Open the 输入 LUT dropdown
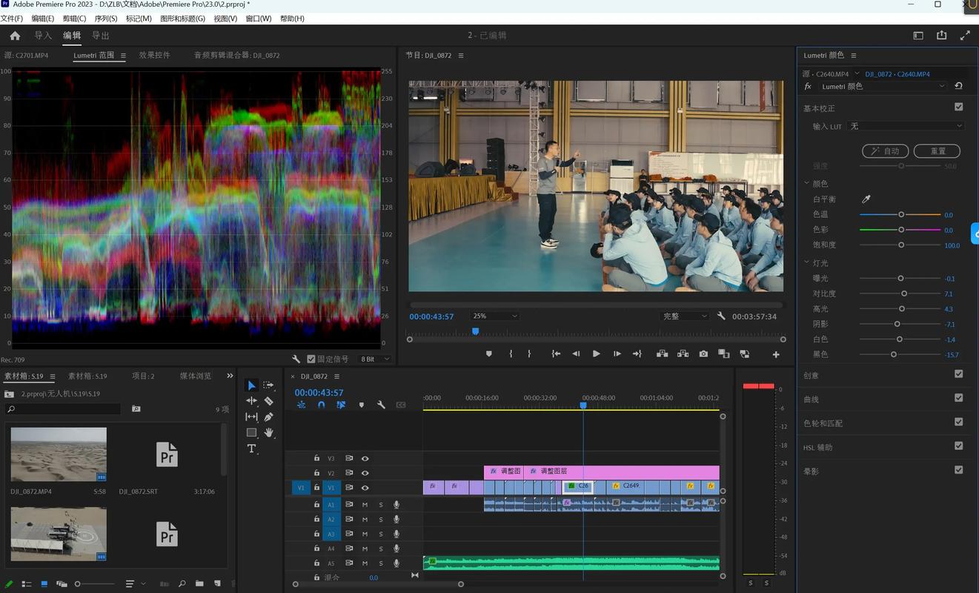Screen dimensions: 979x593 point(906,127)
